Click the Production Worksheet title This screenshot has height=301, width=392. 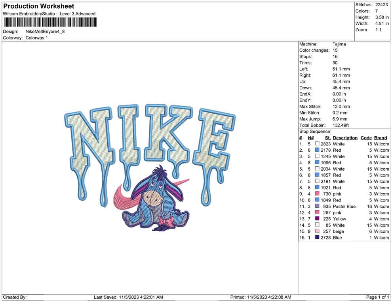pos(39,6)
